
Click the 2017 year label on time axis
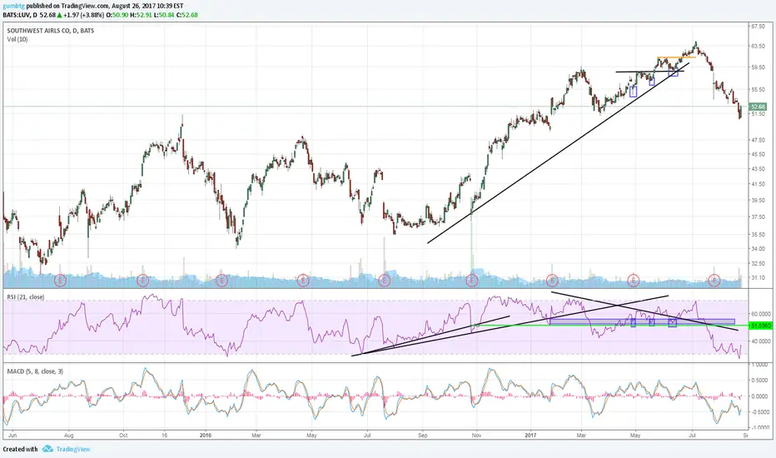coord(530,436)
